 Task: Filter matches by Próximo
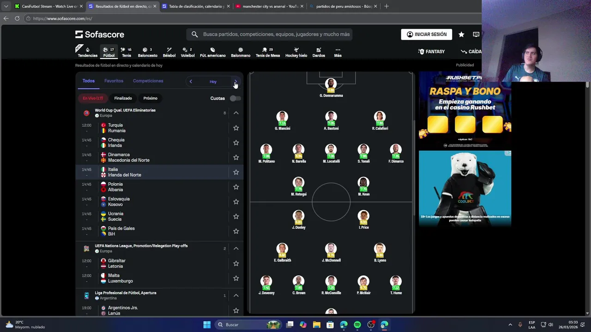(x=150, y=98)
